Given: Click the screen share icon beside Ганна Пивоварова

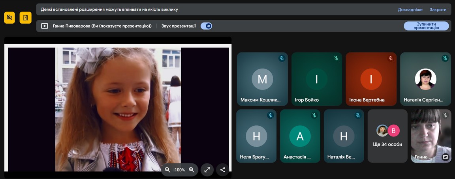Looking at the screenshot, I should click(45, 26).
